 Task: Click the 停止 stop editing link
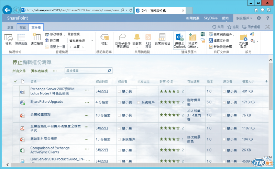[x=17, y=62]
